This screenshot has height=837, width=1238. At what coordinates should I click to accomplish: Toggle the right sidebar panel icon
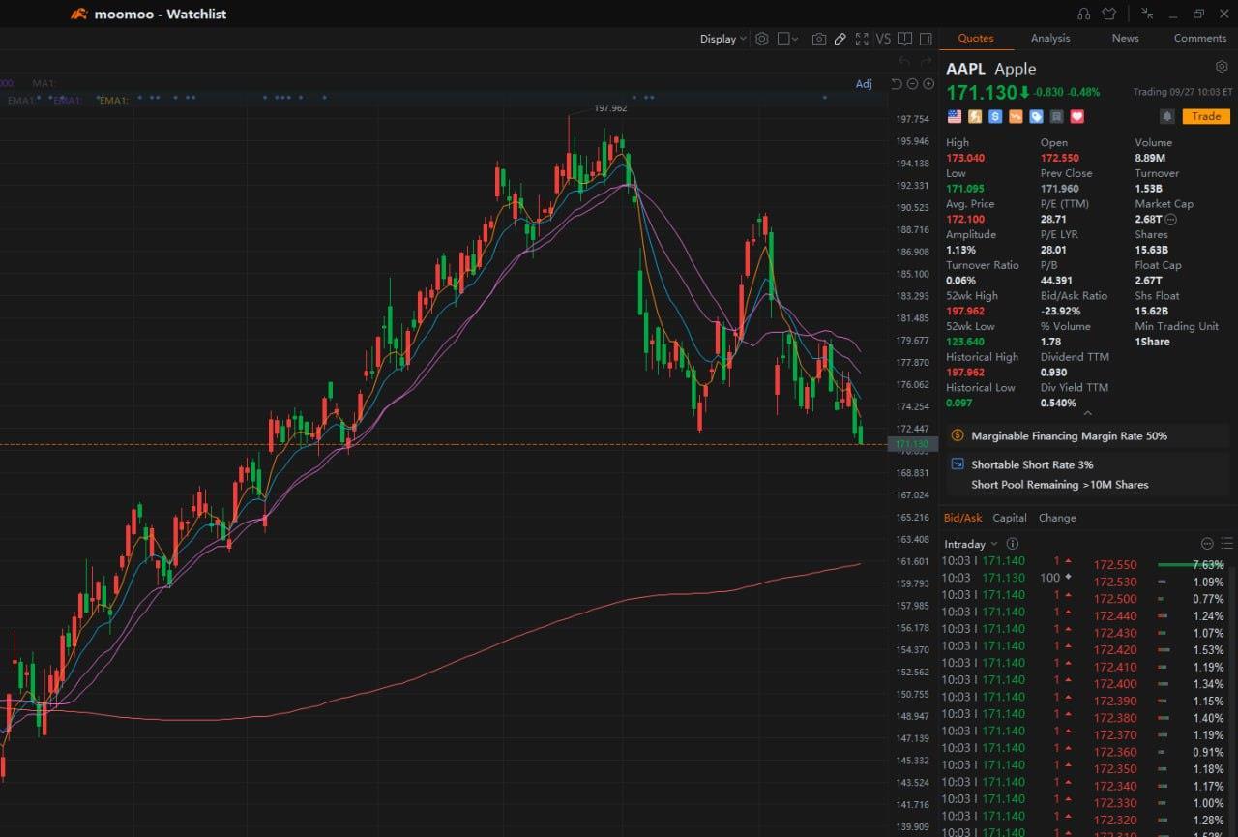click(926, 39)
